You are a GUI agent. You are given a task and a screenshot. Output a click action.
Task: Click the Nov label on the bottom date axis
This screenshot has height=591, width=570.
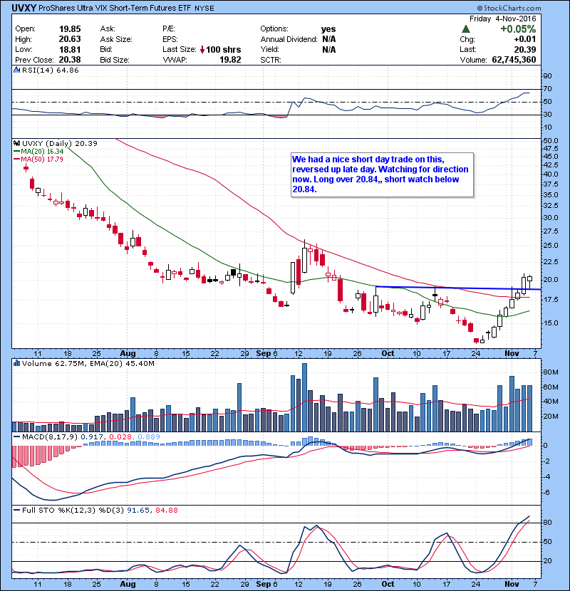tap(512, 584)
